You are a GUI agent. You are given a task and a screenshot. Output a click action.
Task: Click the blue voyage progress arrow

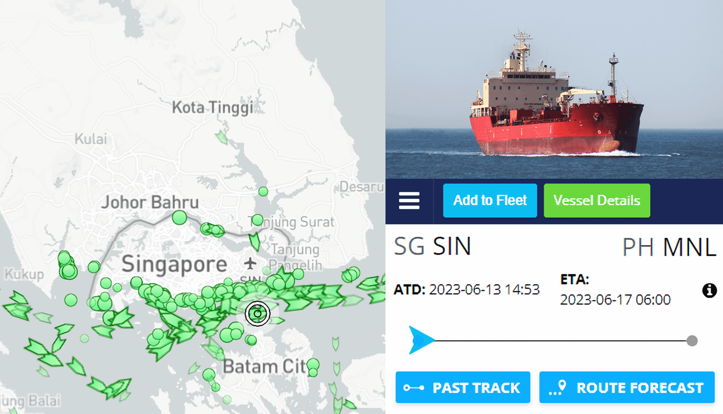[x=421, y=340]
